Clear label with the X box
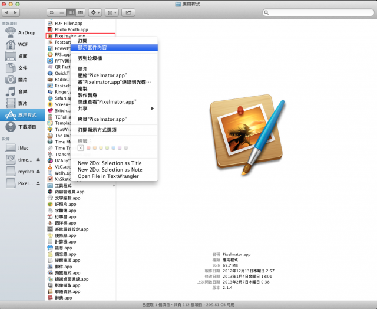Image resolution: width=377 pixels, height=309 pixels. tap(81, 148)
